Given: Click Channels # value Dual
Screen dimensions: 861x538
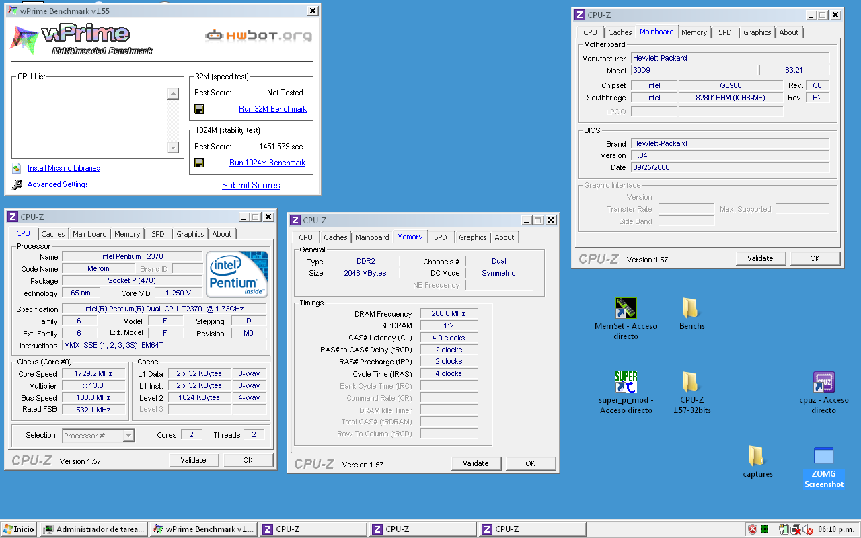Looking at the screenshot, I should (x=499, y=261).
